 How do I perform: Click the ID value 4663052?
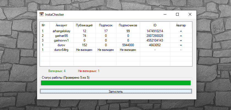pos(155,45)
